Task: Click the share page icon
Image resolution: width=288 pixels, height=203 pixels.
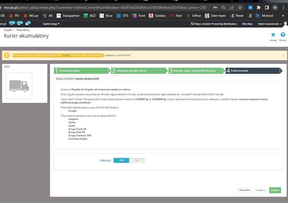Action: tap(232, 7)
